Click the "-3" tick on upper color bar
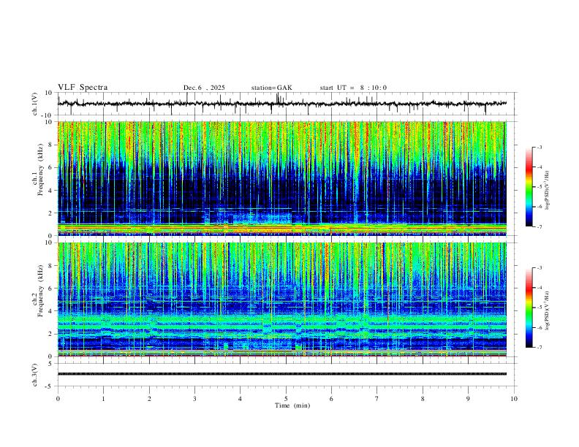579x447 pixels. click(x=539, y=147)
